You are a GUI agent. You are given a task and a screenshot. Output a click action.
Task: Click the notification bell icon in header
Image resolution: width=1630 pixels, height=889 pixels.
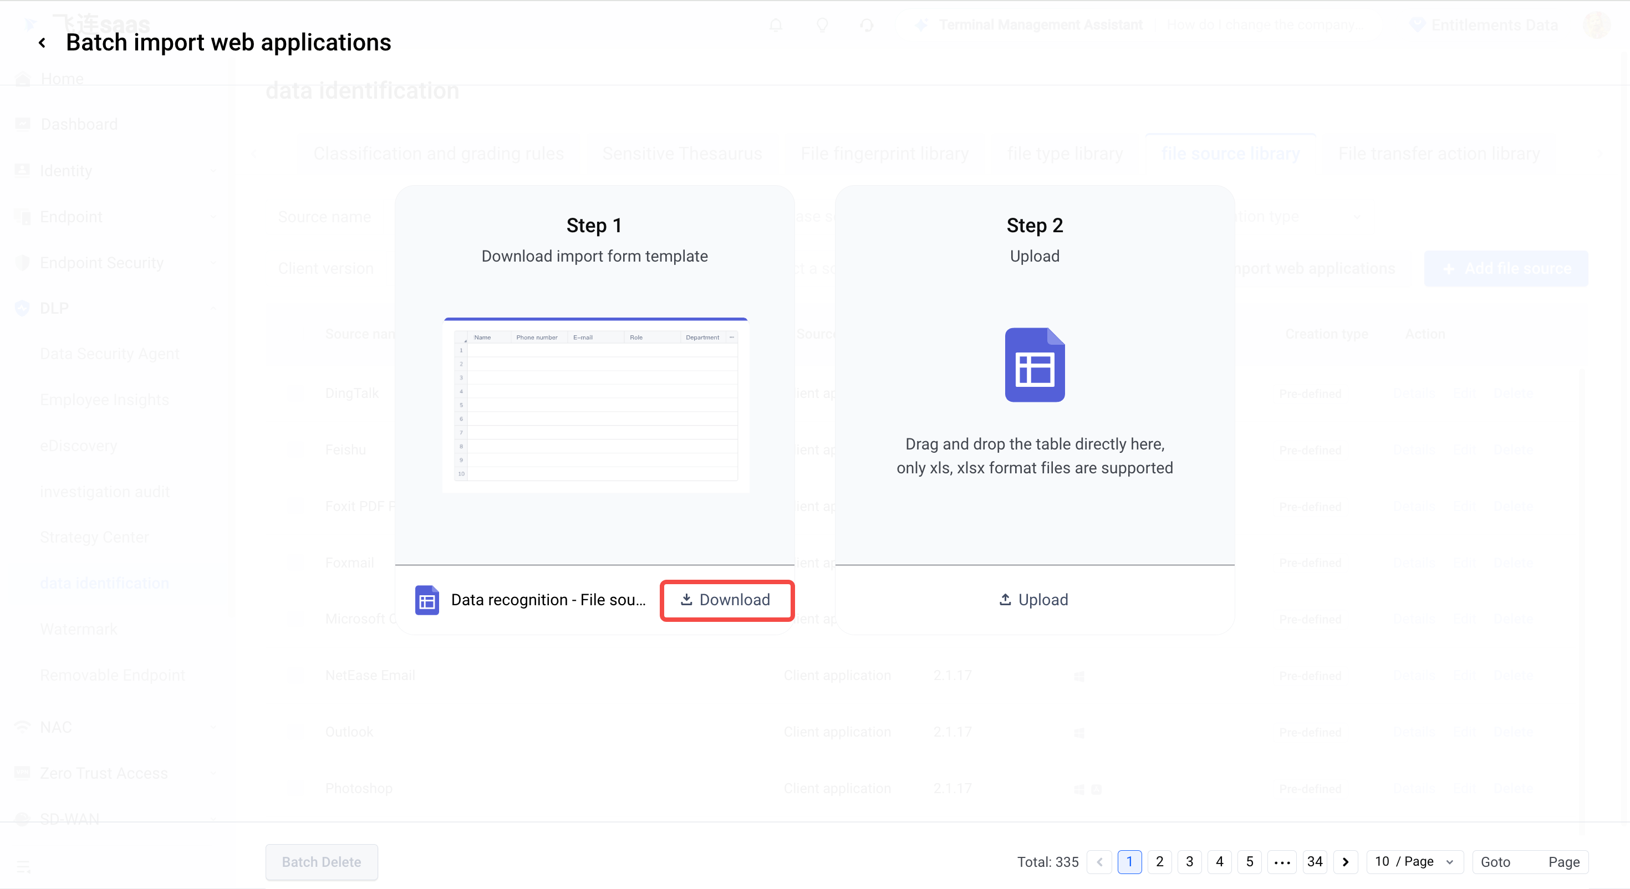[x=776, y=25]
